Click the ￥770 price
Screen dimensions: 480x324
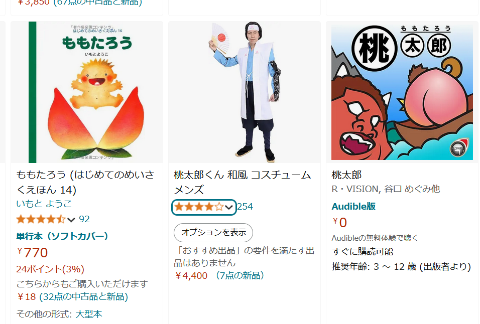[x=32, y=252]
